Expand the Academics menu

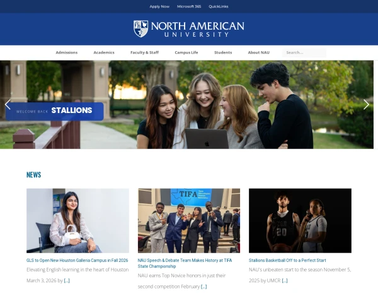[104, 52]
